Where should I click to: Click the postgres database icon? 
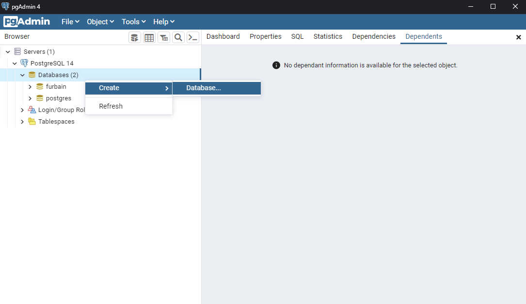(40, 98)
